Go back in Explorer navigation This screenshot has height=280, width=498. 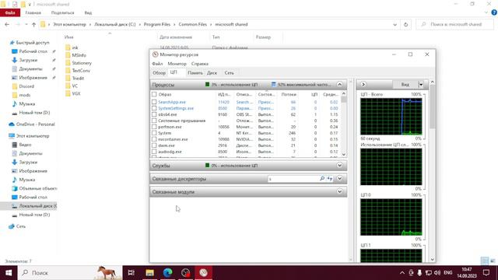(7, 24)
